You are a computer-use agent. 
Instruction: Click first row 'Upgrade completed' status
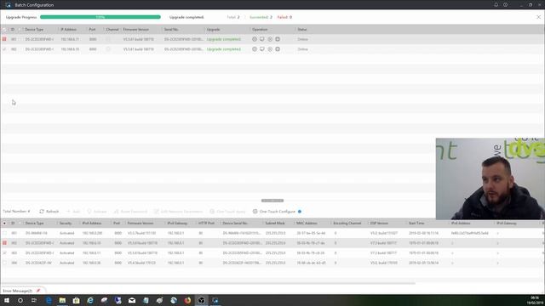pos(223,39)
